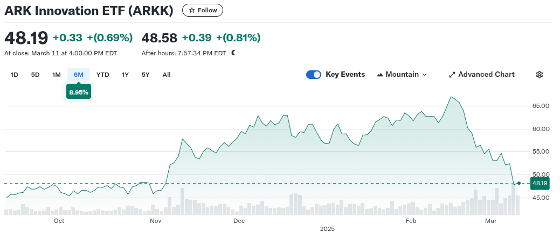
Task: Select the 1Y time range
Action: [126, 75]
